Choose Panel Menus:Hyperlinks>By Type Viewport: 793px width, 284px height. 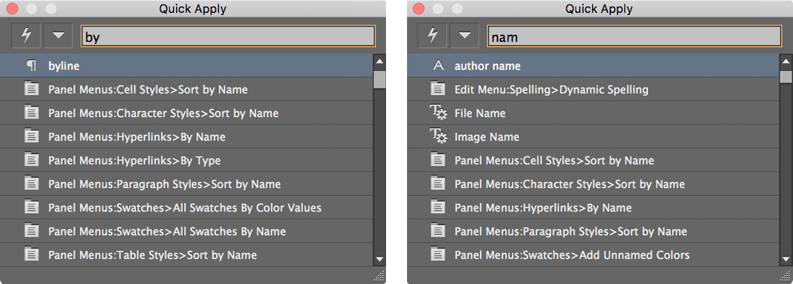pyautogui.click(x=186, y=160)
